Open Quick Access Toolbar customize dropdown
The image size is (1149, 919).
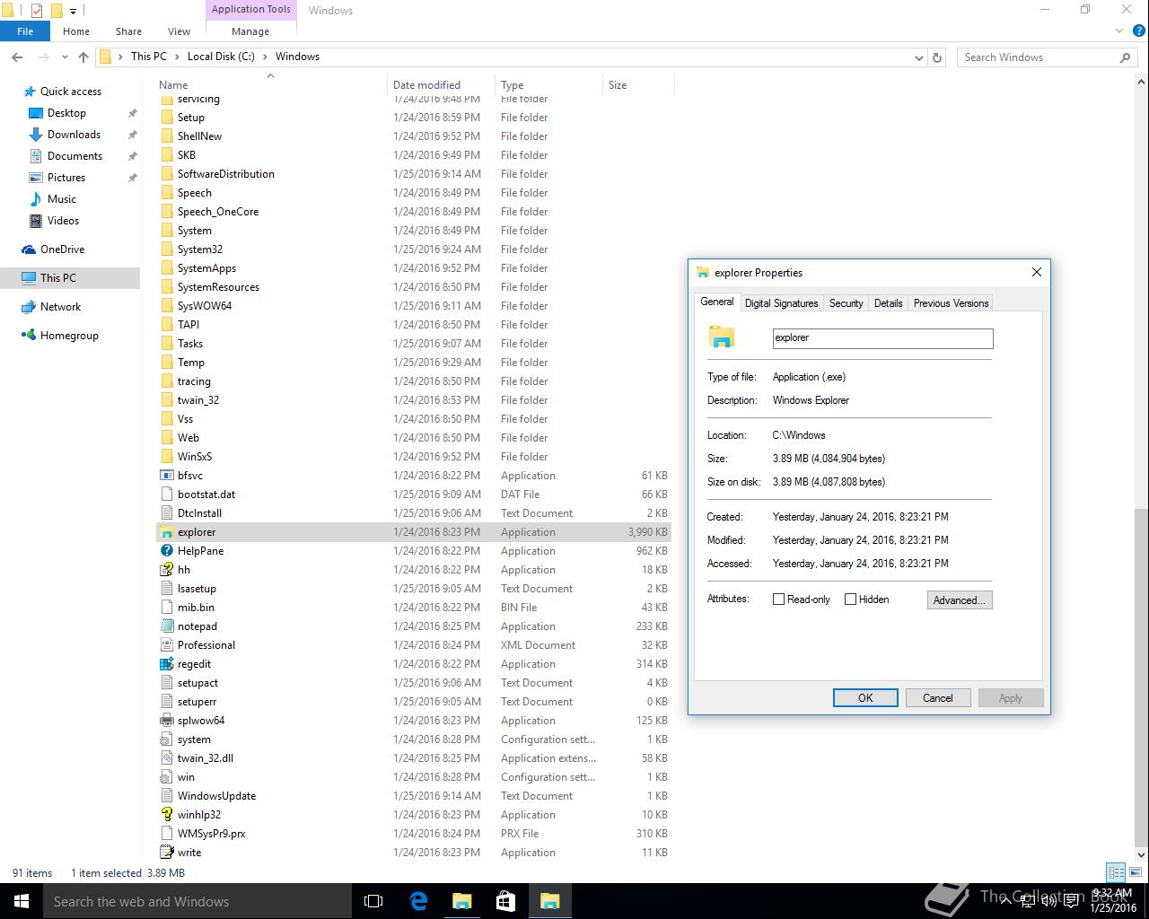tap(74, 11)
